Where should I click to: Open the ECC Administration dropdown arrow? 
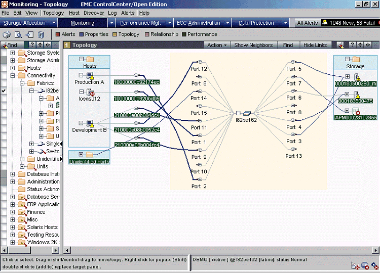tap(227, 23)
